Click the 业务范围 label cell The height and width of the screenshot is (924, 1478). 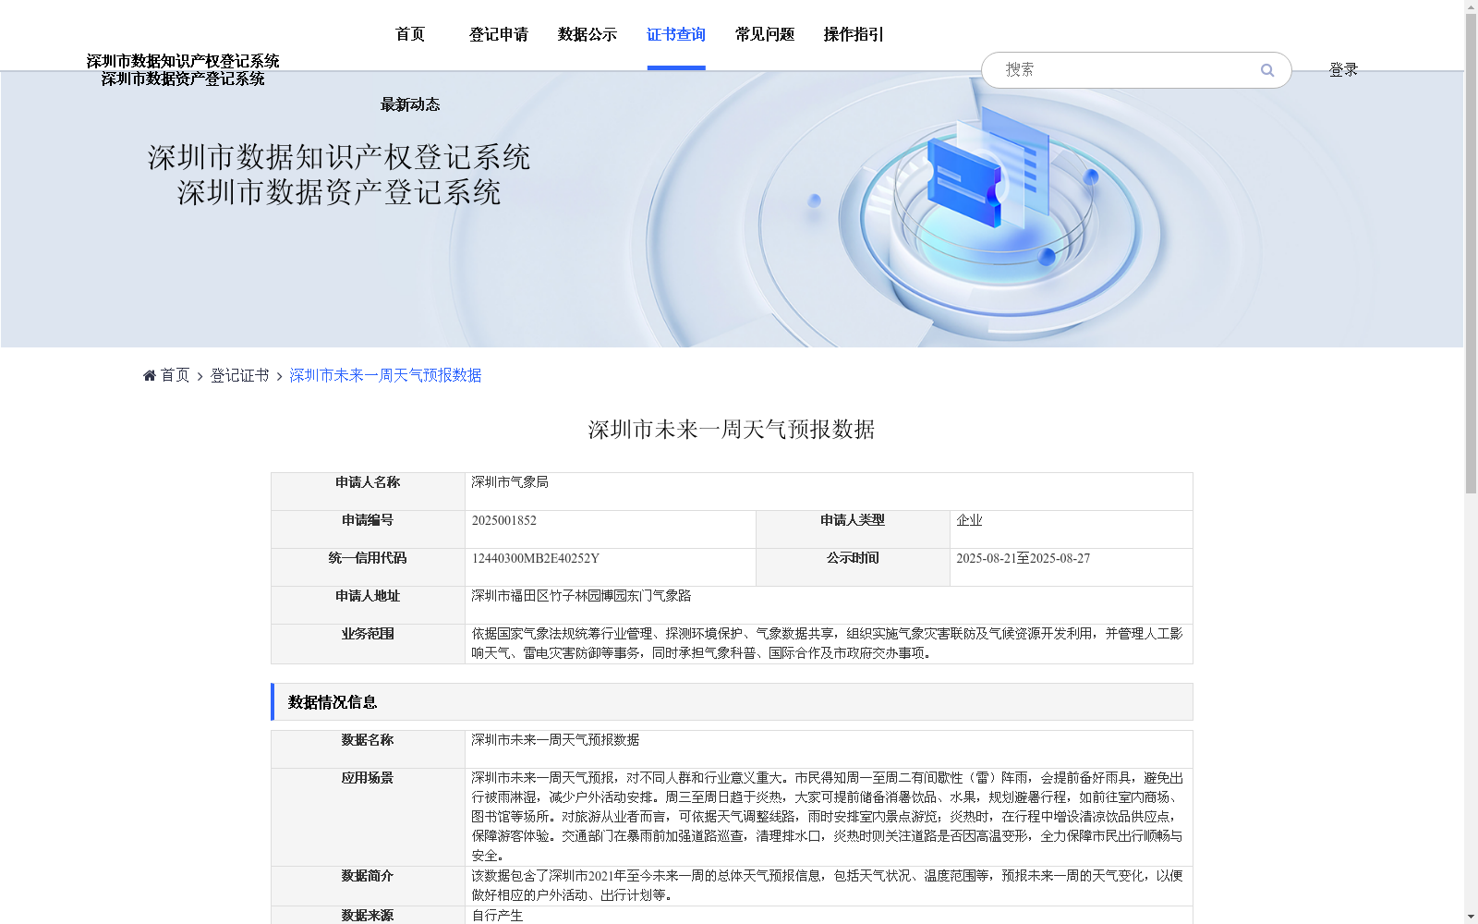pos(368,644)
